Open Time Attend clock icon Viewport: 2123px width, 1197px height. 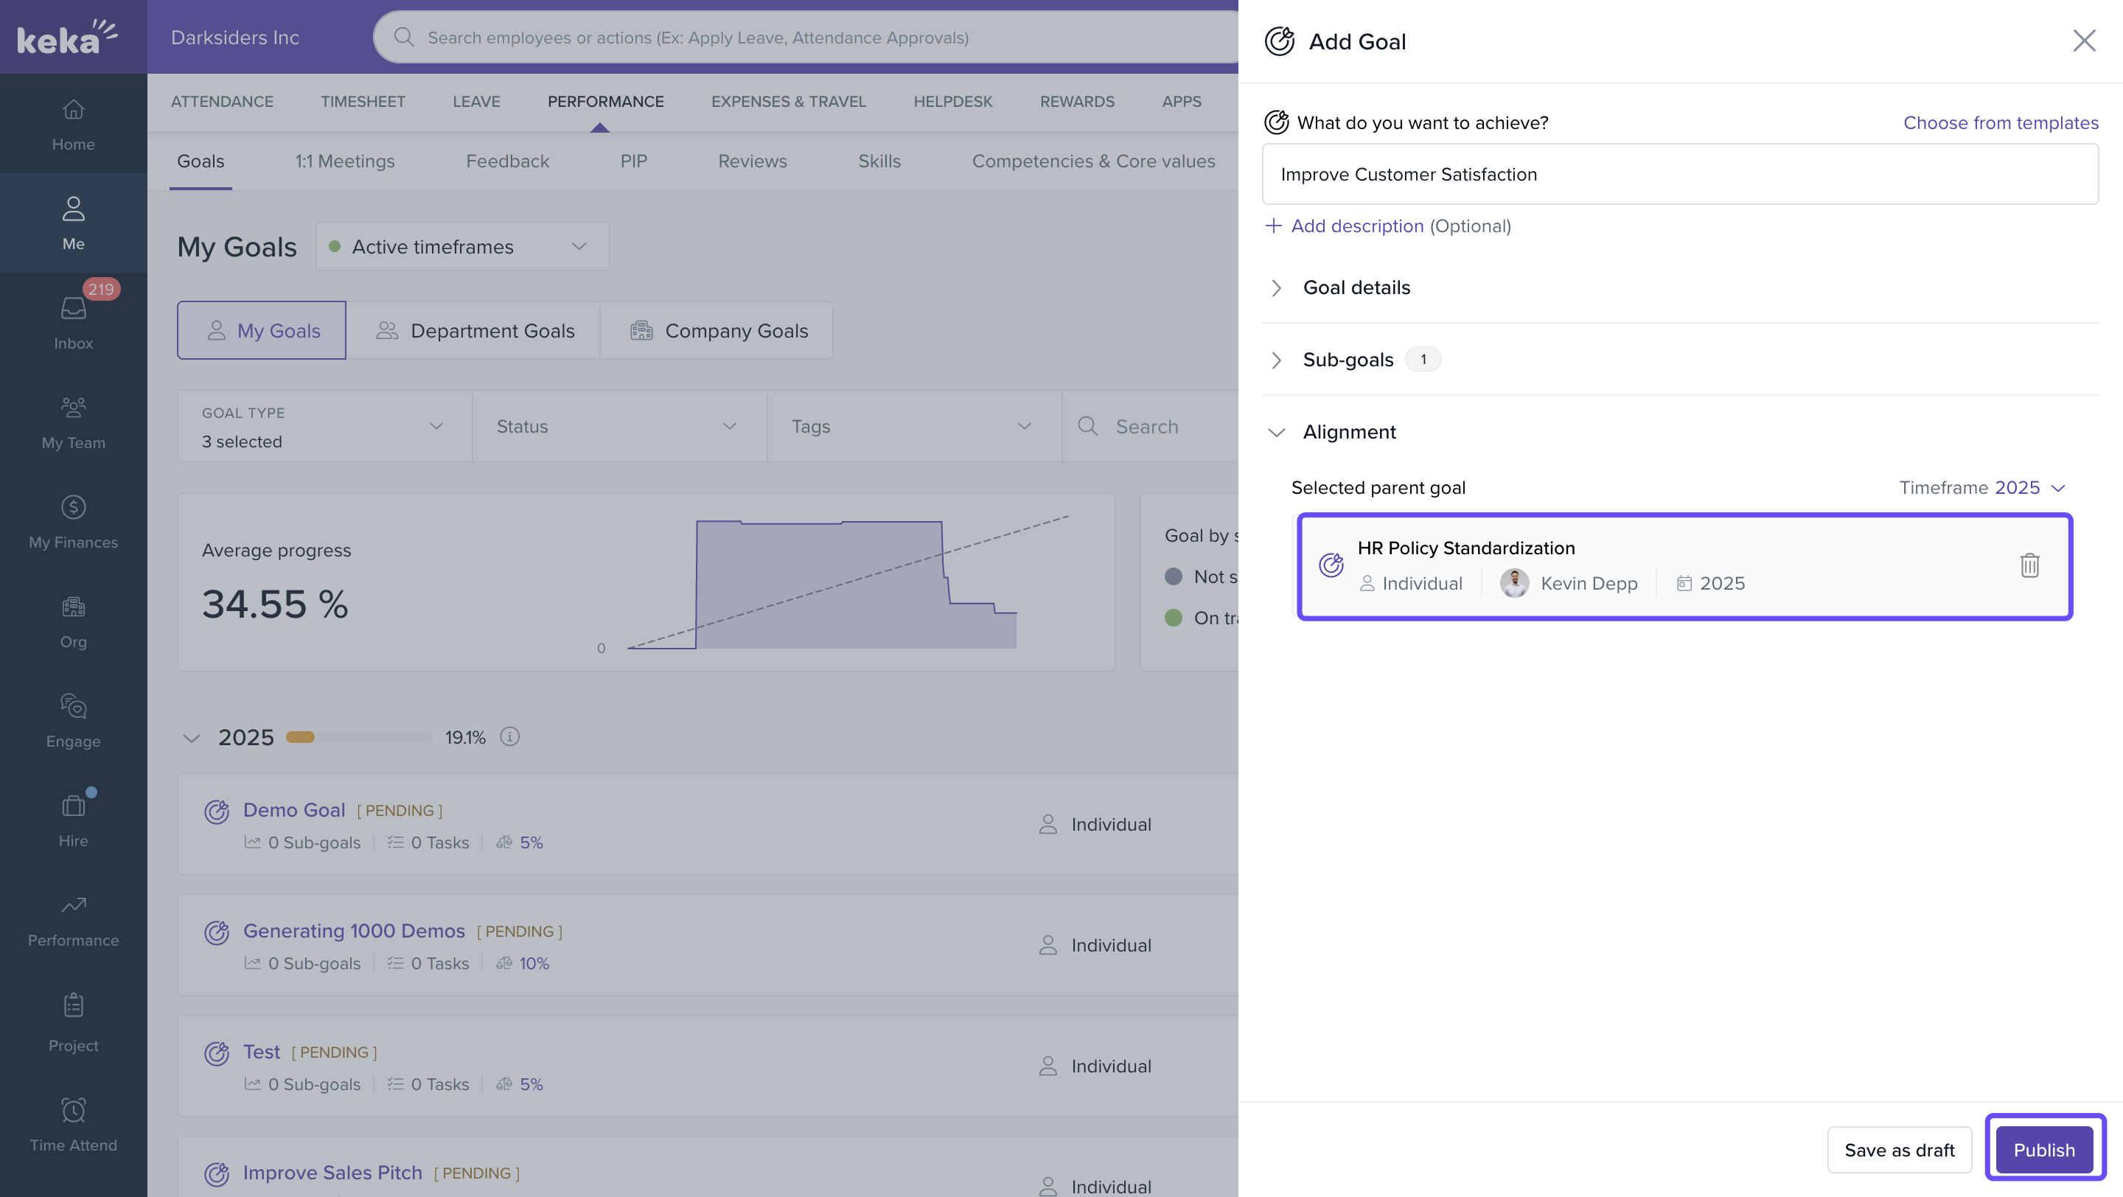pyautogui.click(x=74, y=1111)
